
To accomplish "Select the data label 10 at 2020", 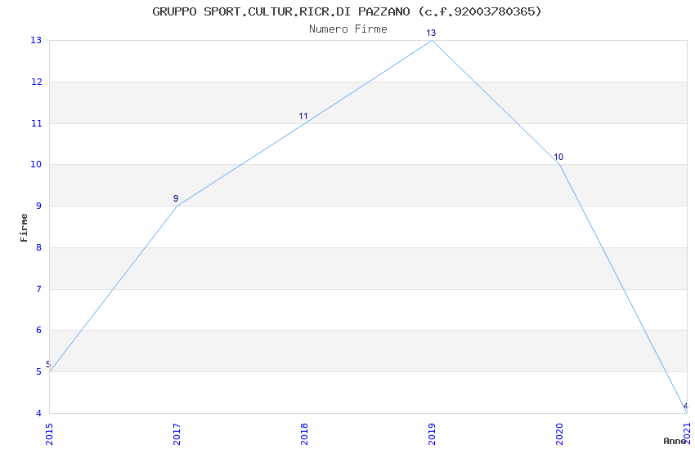I will click(558, 157).
